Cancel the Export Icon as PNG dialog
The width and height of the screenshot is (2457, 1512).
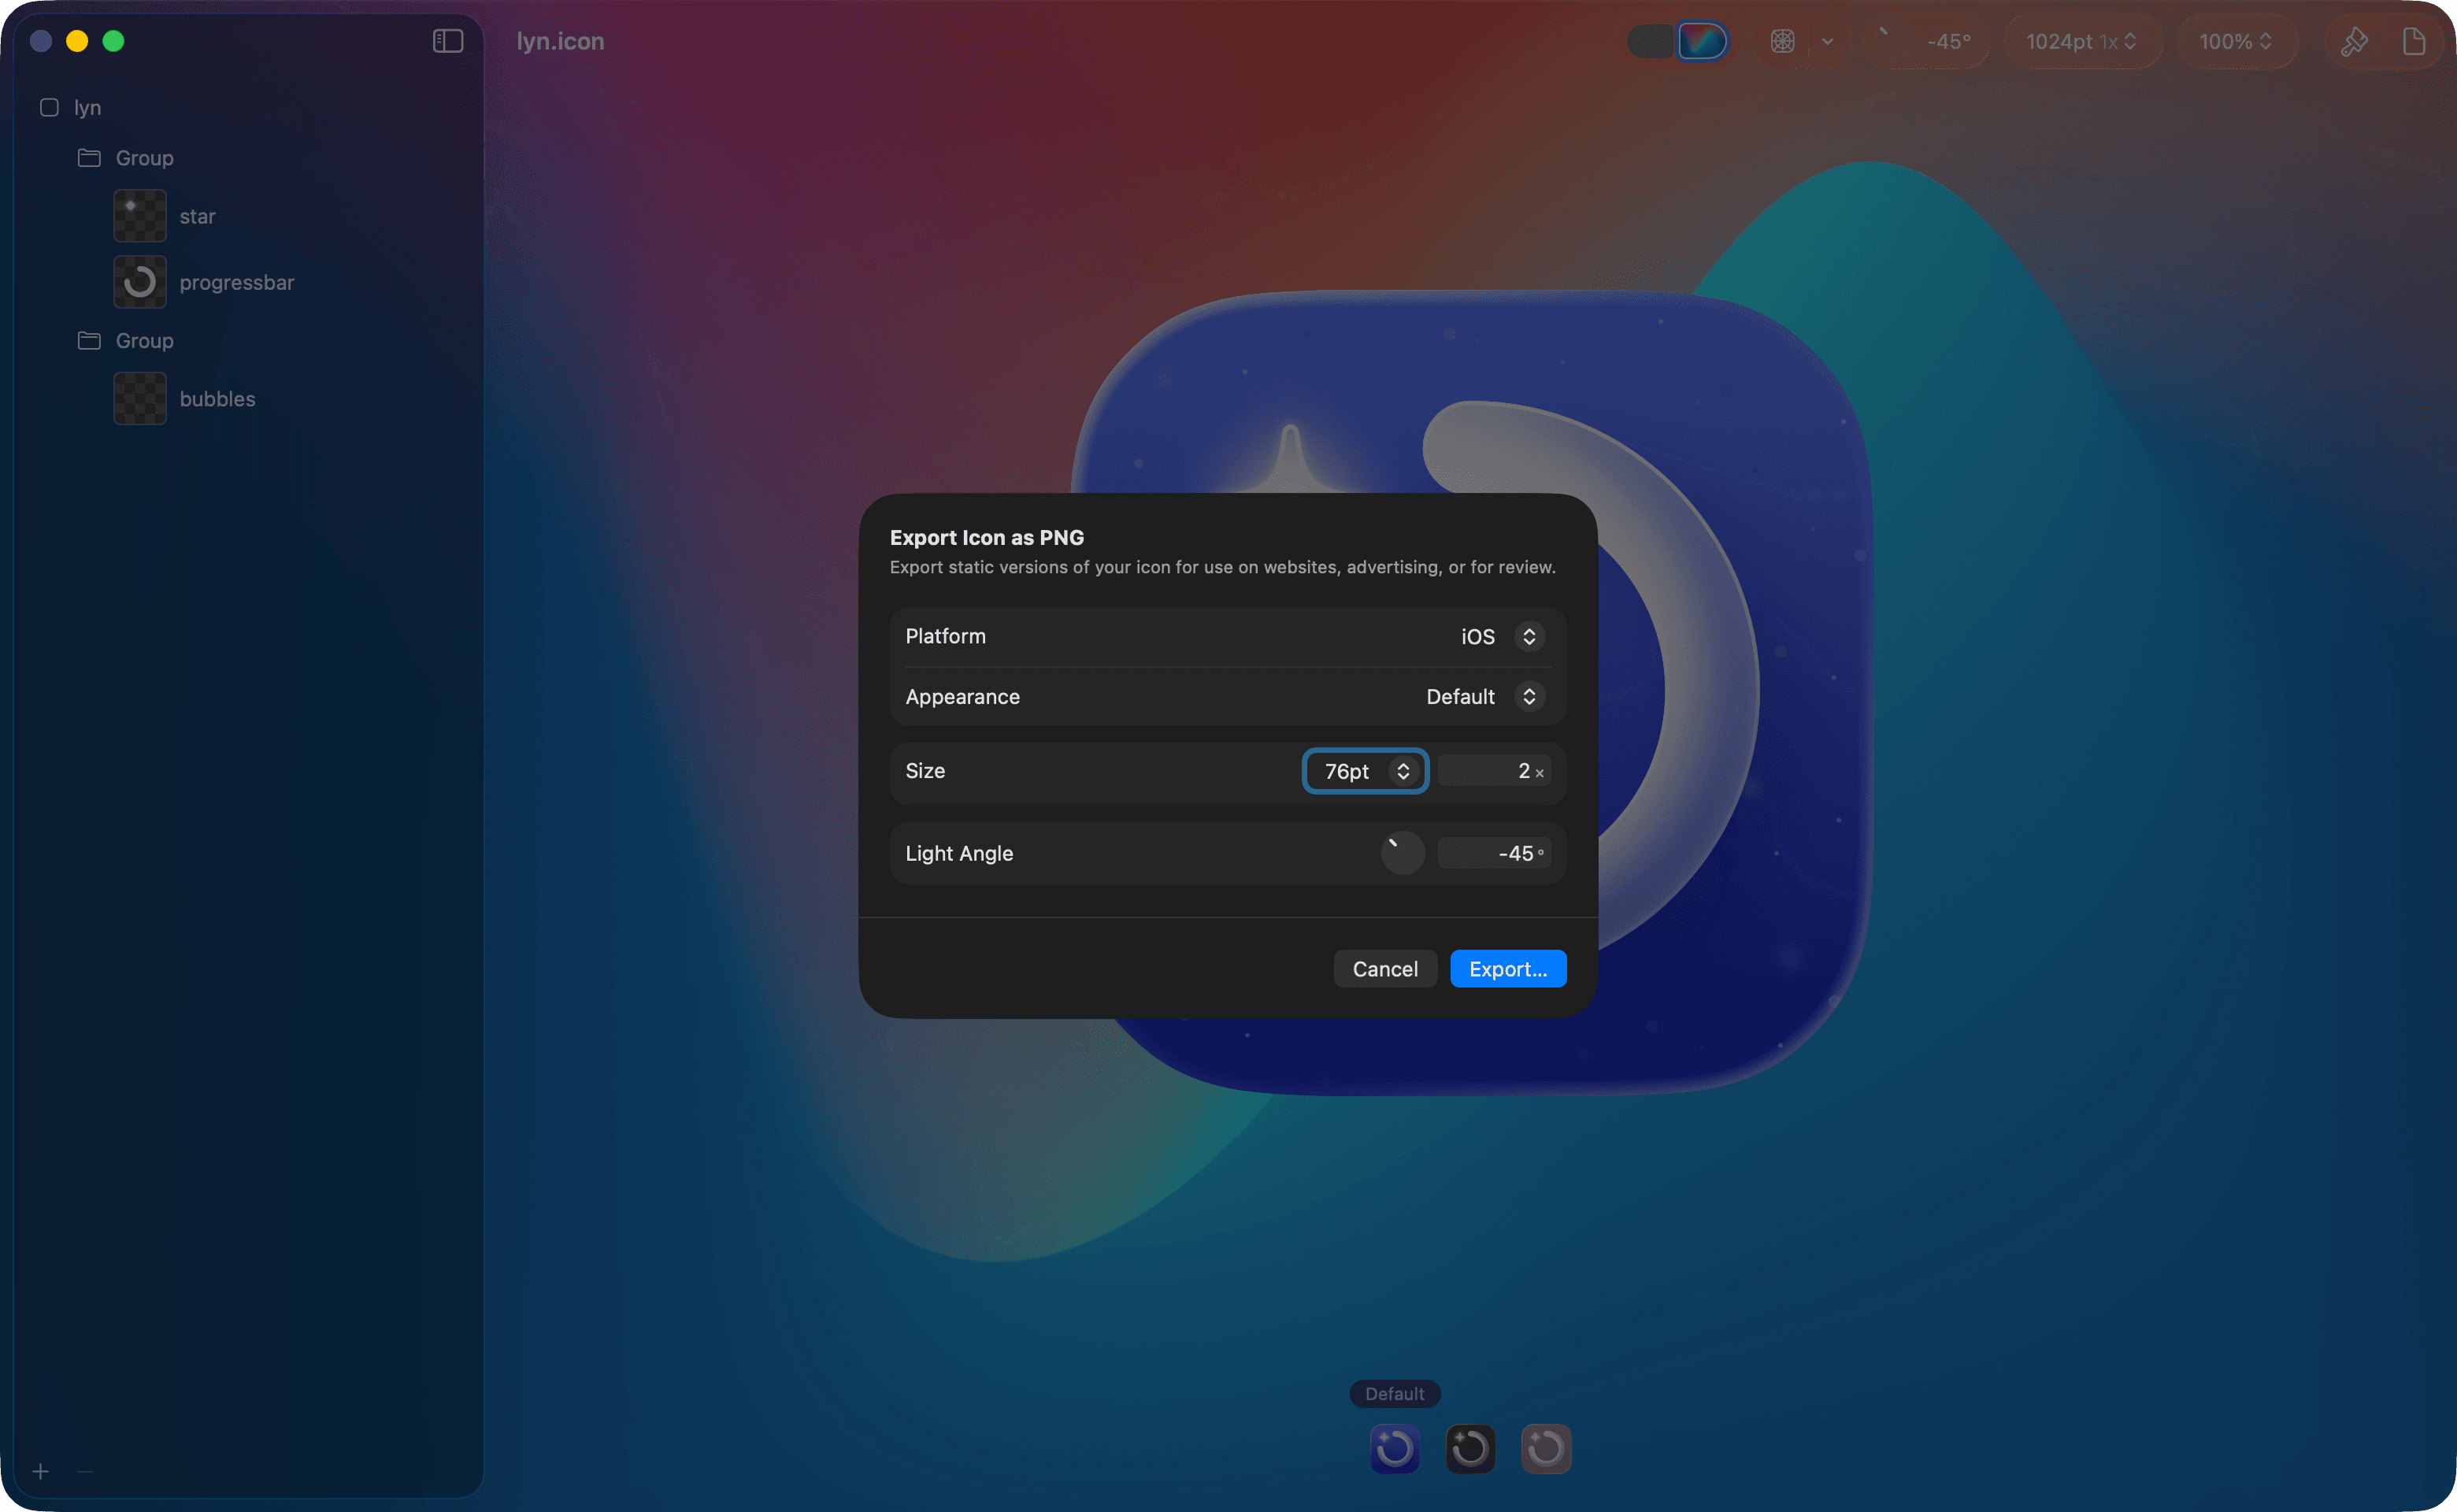tap(1385, 968)
